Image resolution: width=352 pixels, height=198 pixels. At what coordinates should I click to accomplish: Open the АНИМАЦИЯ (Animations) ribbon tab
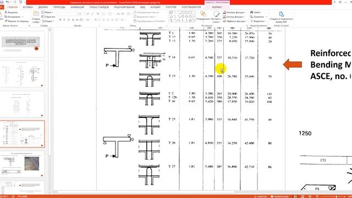pyautogui.click(x=77, y=7)
